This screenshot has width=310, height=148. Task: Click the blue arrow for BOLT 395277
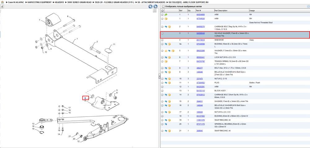coord(166,68)
